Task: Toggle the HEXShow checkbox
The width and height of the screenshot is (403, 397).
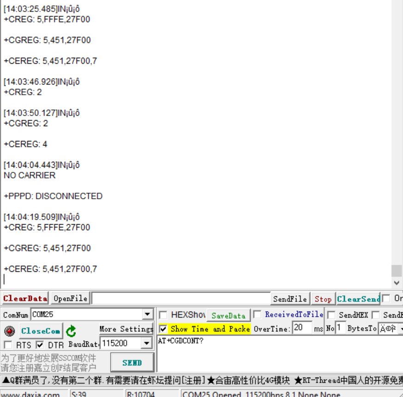Action: coord(163,315)
